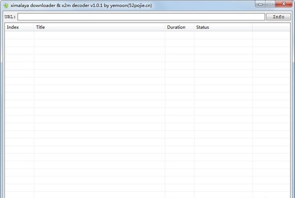Click the Status column header
This screenshot has width=295, height=198.
click(x=223, y=27)
